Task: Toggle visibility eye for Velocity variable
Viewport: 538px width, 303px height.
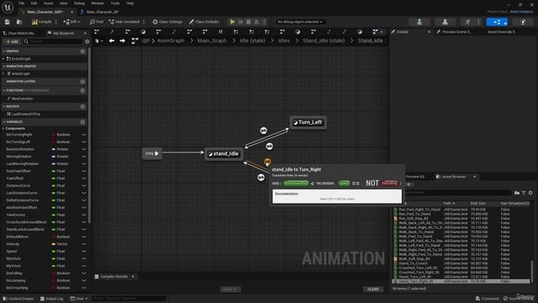Action: pos(84,244)
